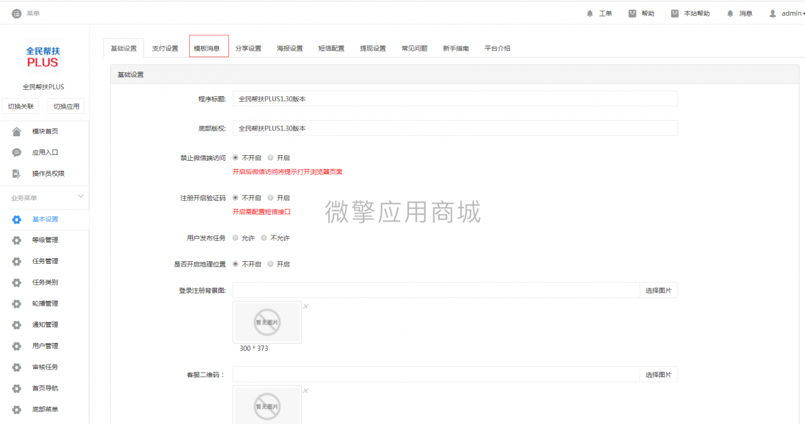Screen dimensions: 805x424
Task: Remove the 登录注册背景图 image with the x icon
Action: pyautogui.click(x=306, y=307)
